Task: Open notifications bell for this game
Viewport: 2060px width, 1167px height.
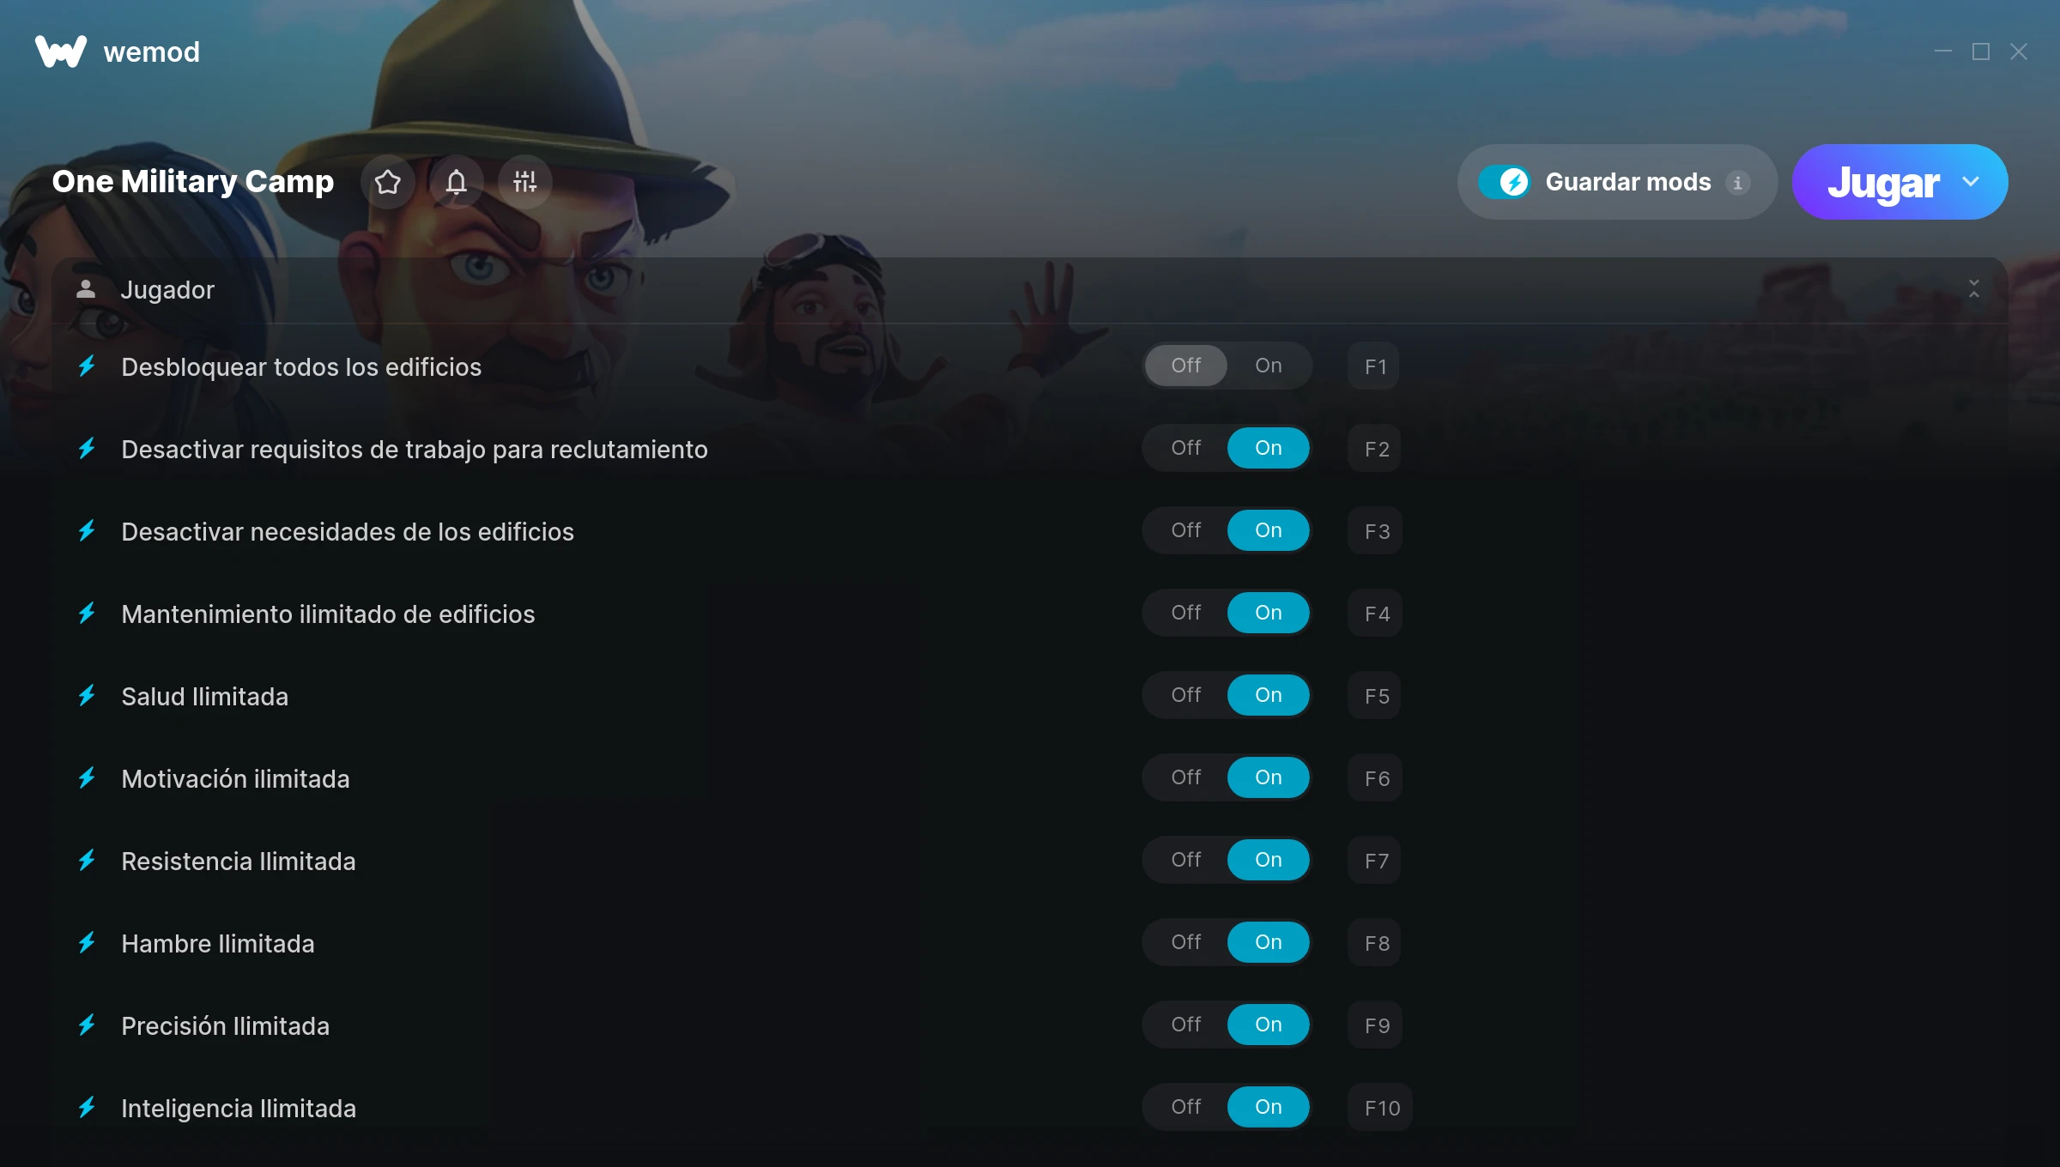Action: (457, 182)
